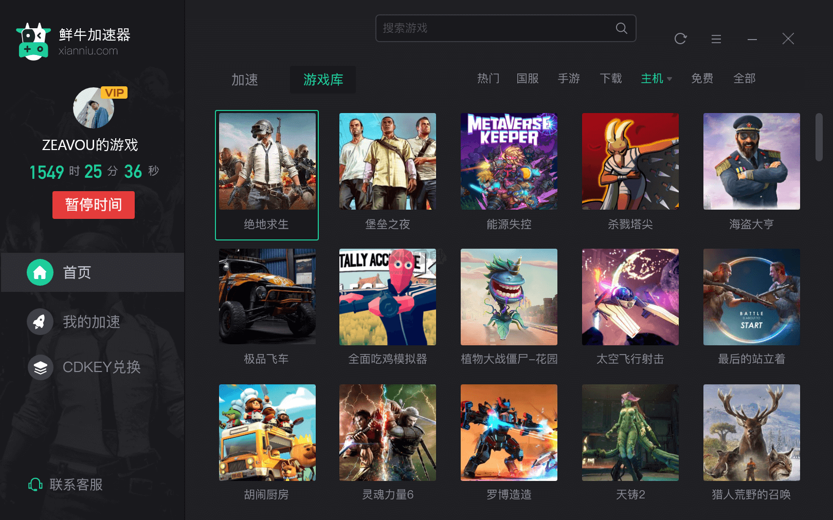Close the 鲜牛加速器 window

click(x=788, y=39)
